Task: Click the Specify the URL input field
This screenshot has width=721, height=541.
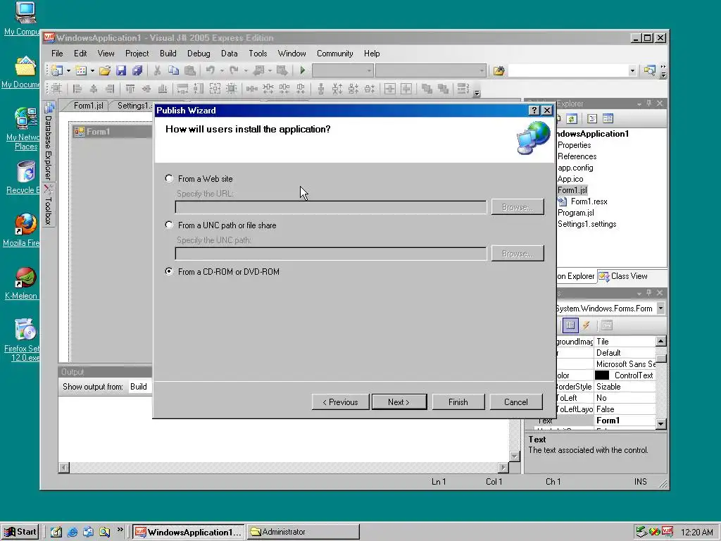Action: coord(331,207)
